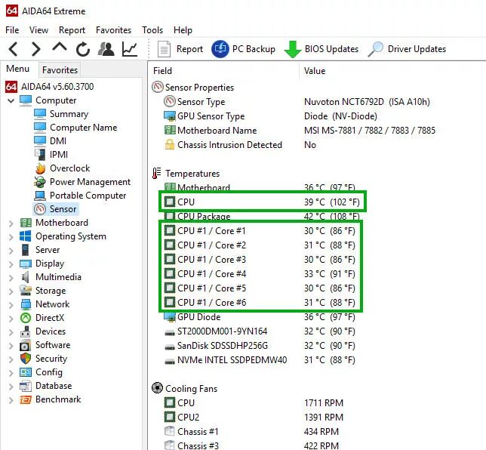Select the Sensor tree item
486x450 pixels.
click(56, 209)
